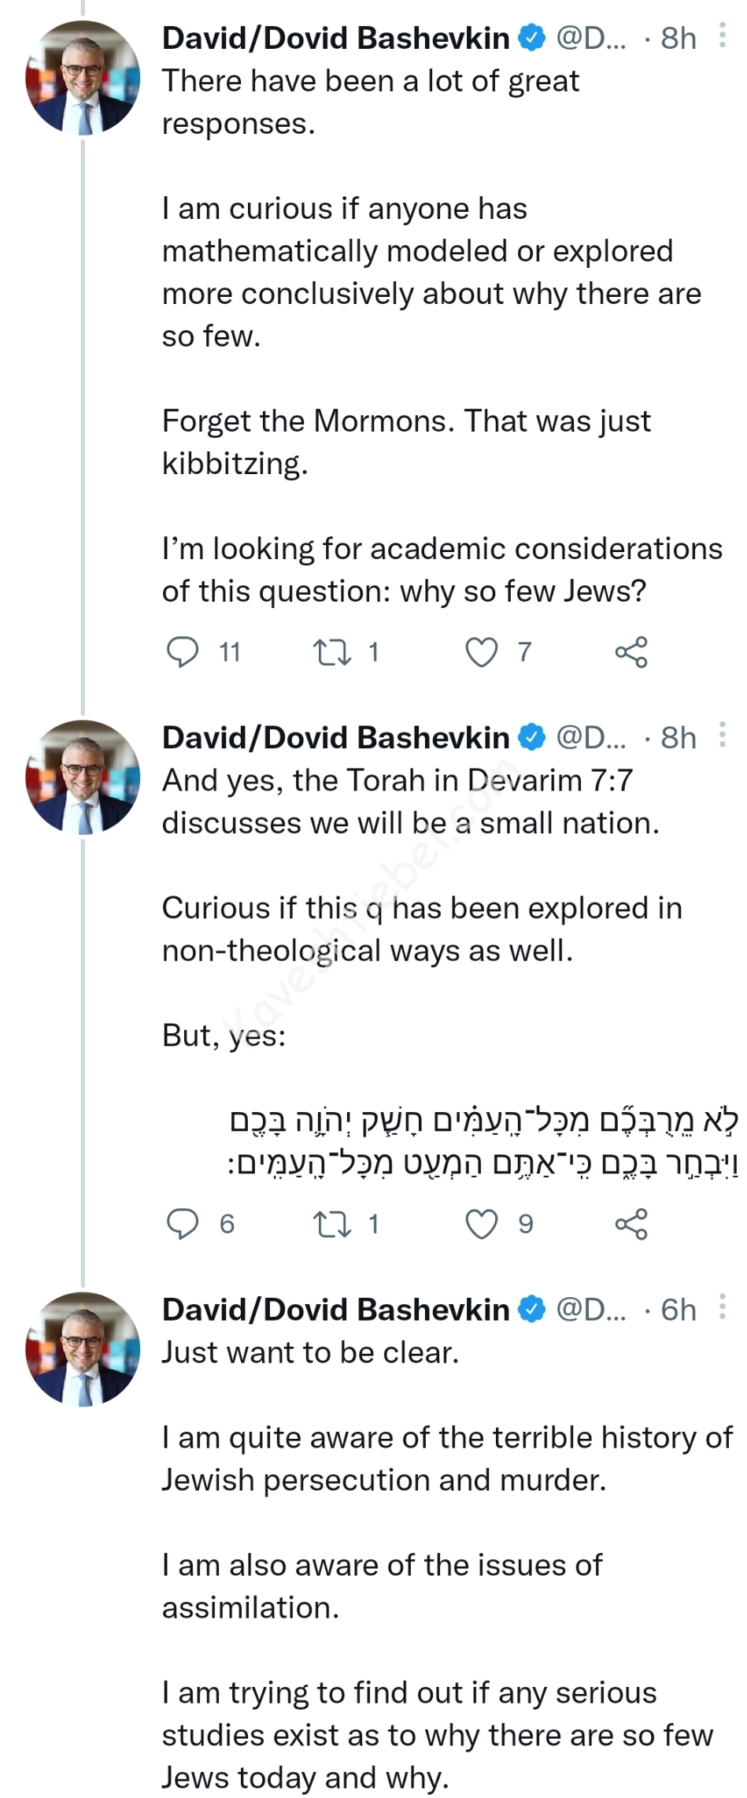Open avatar beside Devarim 7:7 tweet
This screenshot has height=1798, width=747.
point(83,777)
